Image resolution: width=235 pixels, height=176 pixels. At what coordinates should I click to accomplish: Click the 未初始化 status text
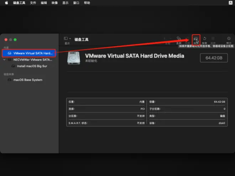coord(91,61)
